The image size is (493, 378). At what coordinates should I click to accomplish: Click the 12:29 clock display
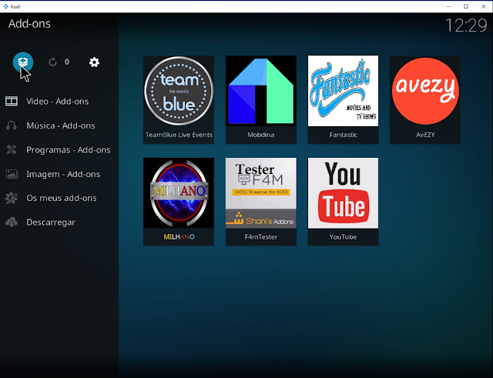(466, 25)
